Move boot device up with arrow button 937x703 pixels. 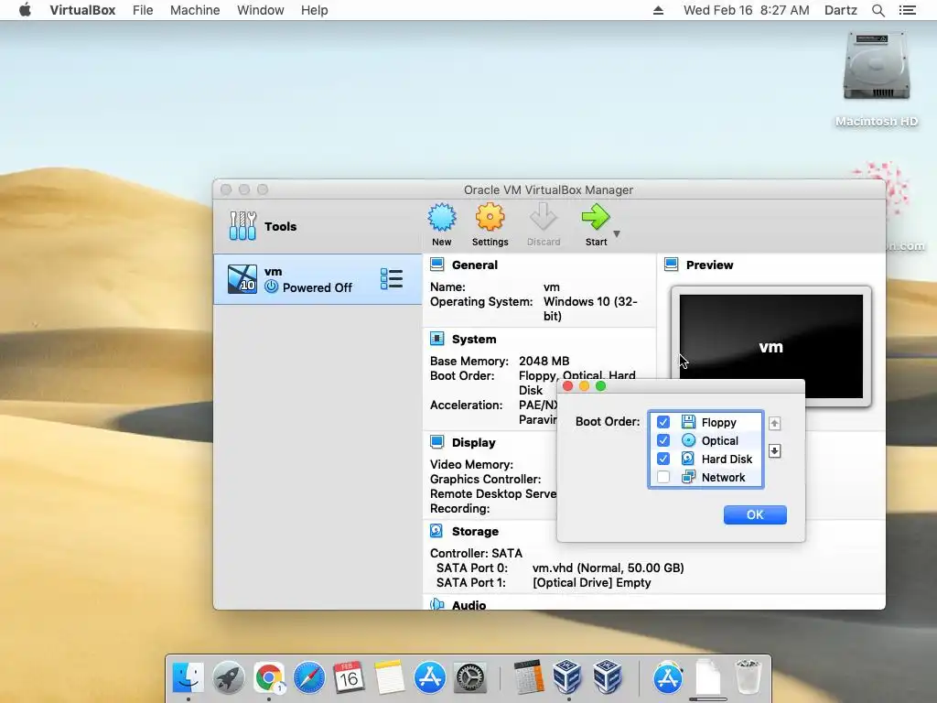point(774,423)
